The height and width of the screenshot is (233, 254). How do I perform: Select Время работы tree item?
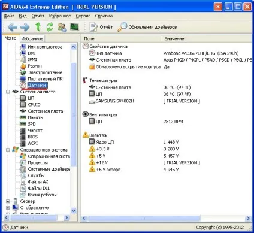pos(42,195)
